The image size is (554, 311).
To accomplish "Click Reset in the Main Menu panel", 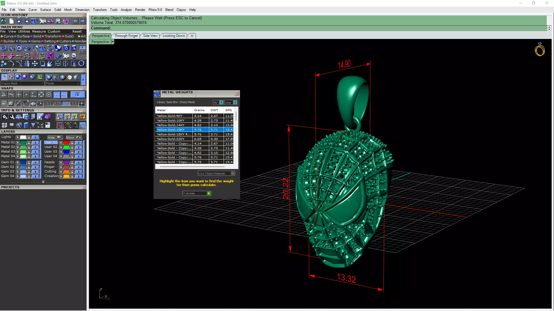I will 77,31.
